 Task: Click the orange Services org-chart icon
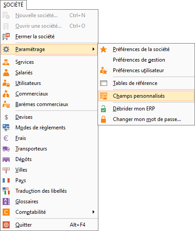(x=6, y=62)
